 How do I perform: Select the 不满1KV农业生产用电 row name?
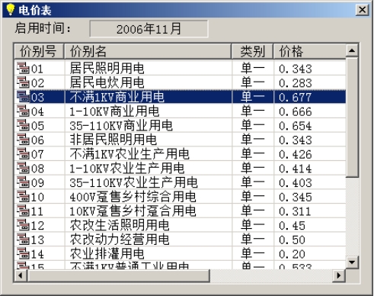pos(129,153)
